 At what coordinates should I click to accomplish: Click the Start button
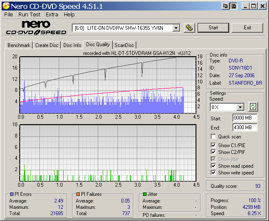(x=213, y=28)
